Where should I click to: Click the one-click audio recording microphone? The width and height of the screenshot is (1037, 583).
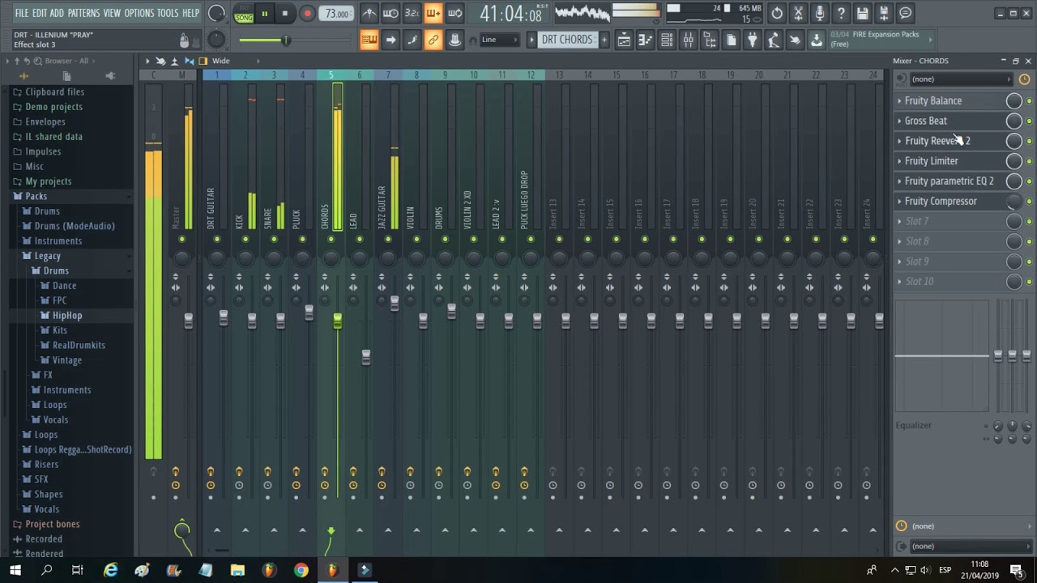point(820,13)
